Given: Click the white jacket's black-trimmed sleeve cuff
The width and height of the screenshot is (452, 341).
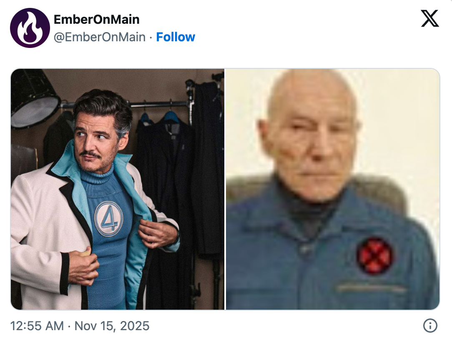Looking at the screenshot, I should click(64, 270).
